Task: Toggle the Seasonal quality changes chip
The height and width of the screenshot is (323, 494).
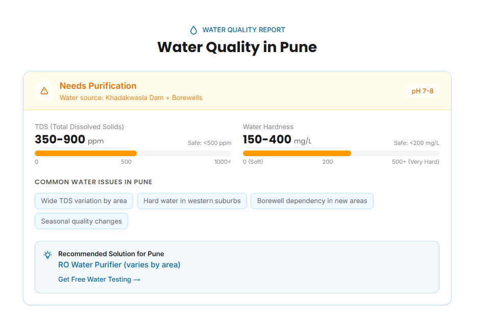Action: click(x=81, y=220)
